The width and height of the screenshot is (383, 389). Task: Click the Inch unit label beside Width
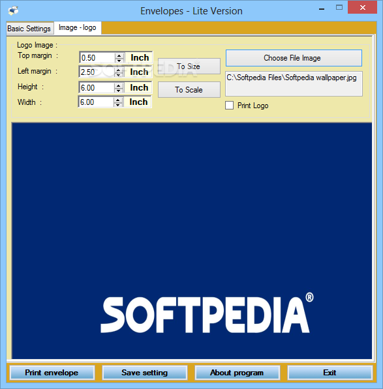point(138,102)
